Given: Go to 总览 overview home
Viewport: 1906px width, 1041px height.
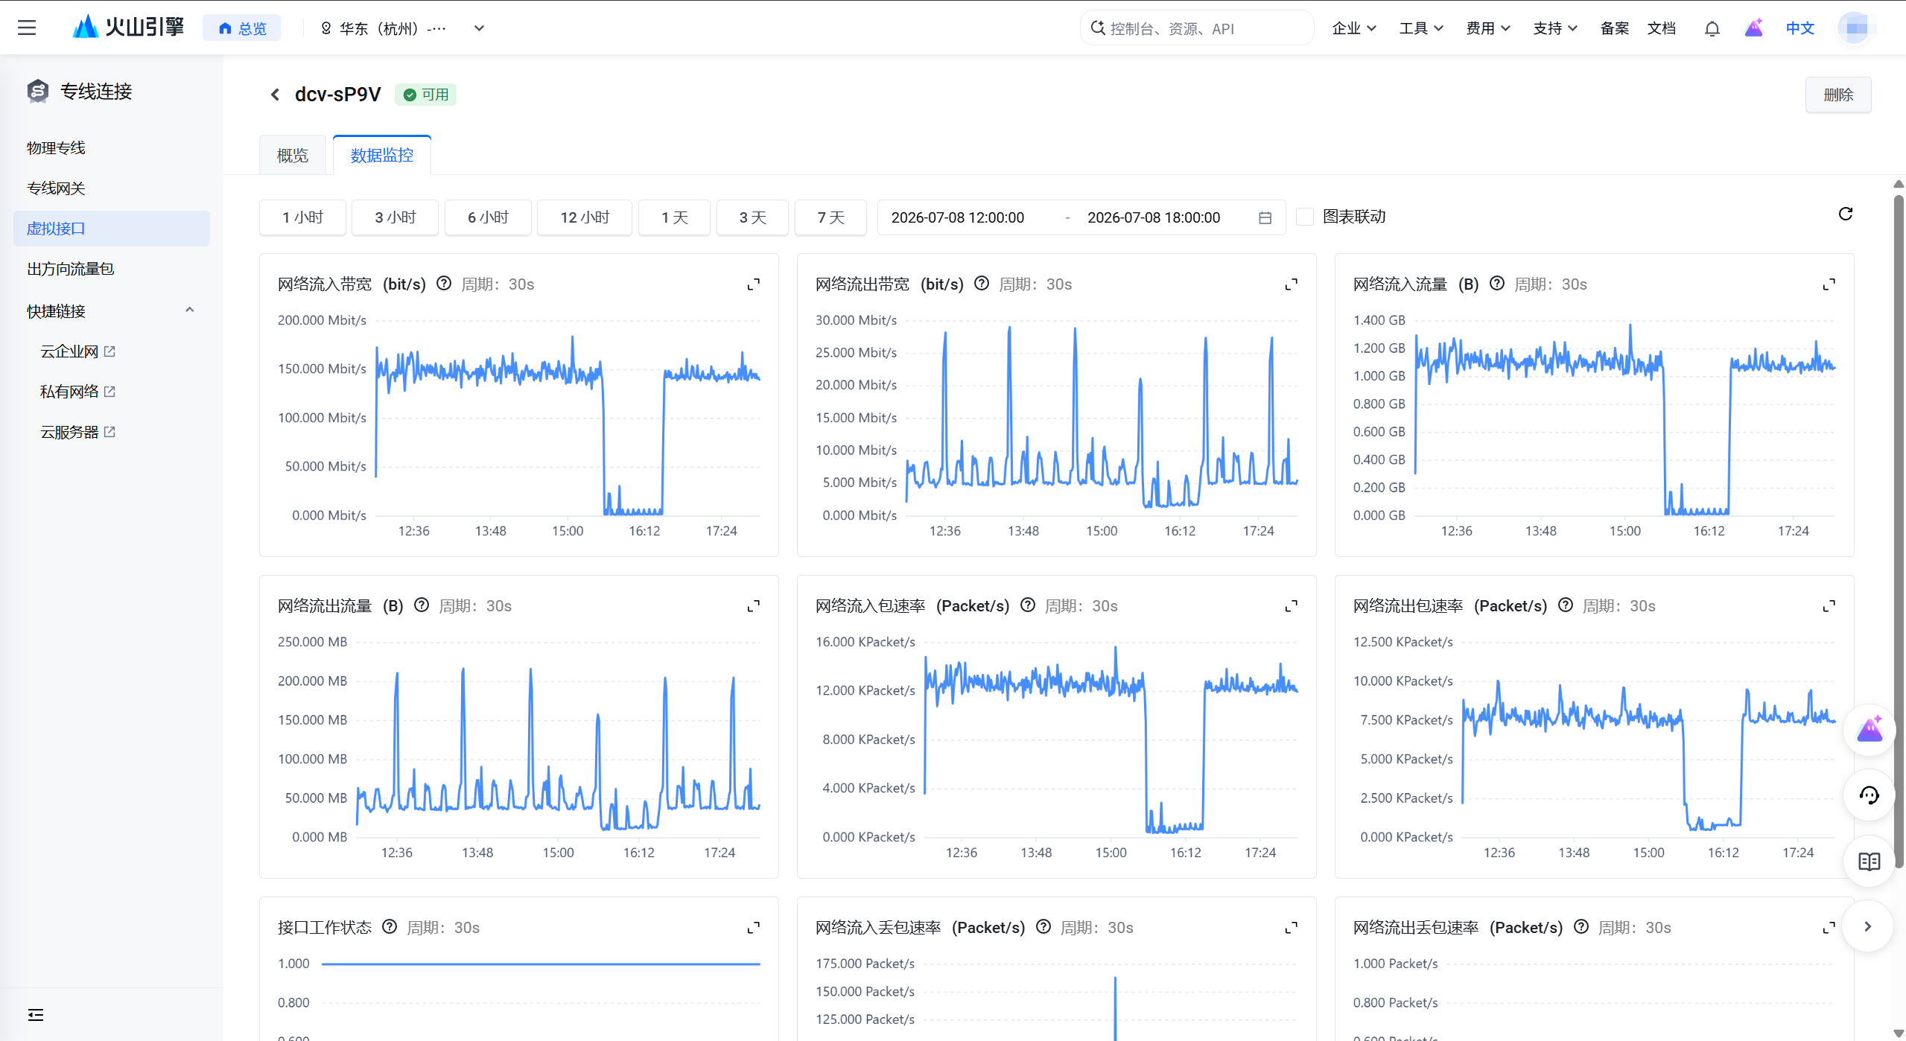Looking at the screenshot, I should click(x=242, y=28).
